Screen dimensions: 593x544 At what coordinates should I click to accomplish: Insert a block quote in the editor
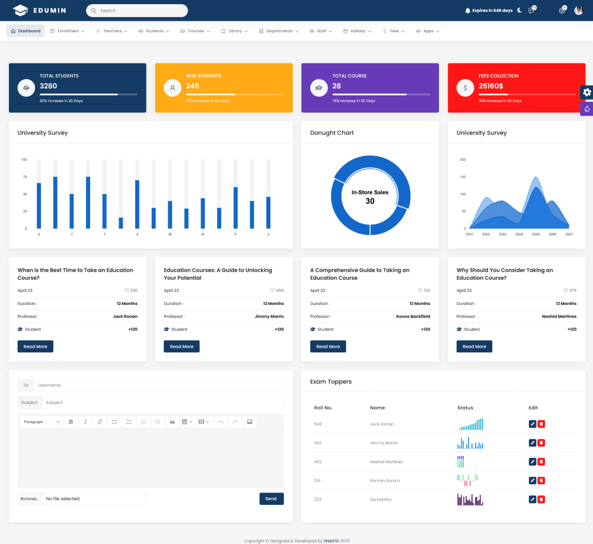(173, 422)
